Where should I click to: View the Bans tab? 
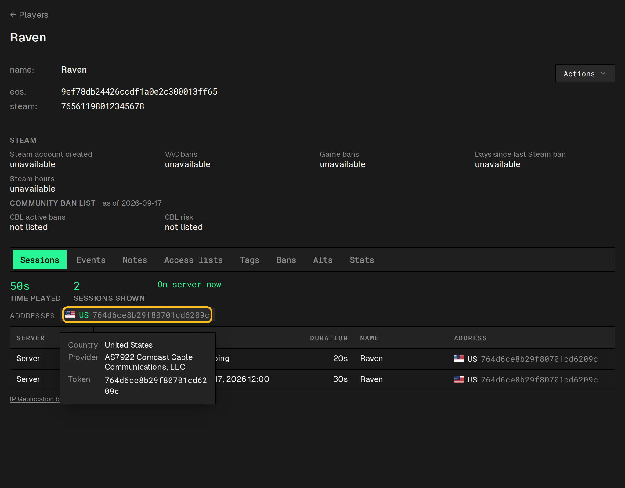[286, 260]
